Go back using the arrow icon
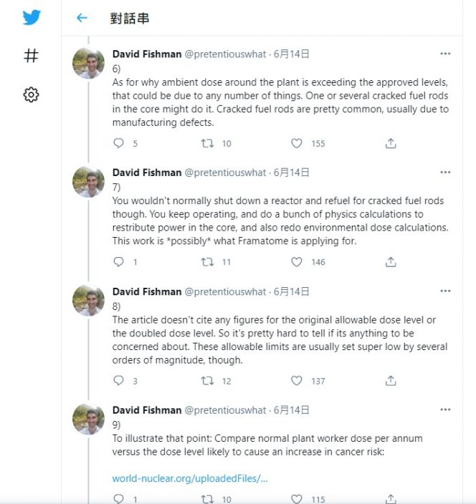 [82, 18]
